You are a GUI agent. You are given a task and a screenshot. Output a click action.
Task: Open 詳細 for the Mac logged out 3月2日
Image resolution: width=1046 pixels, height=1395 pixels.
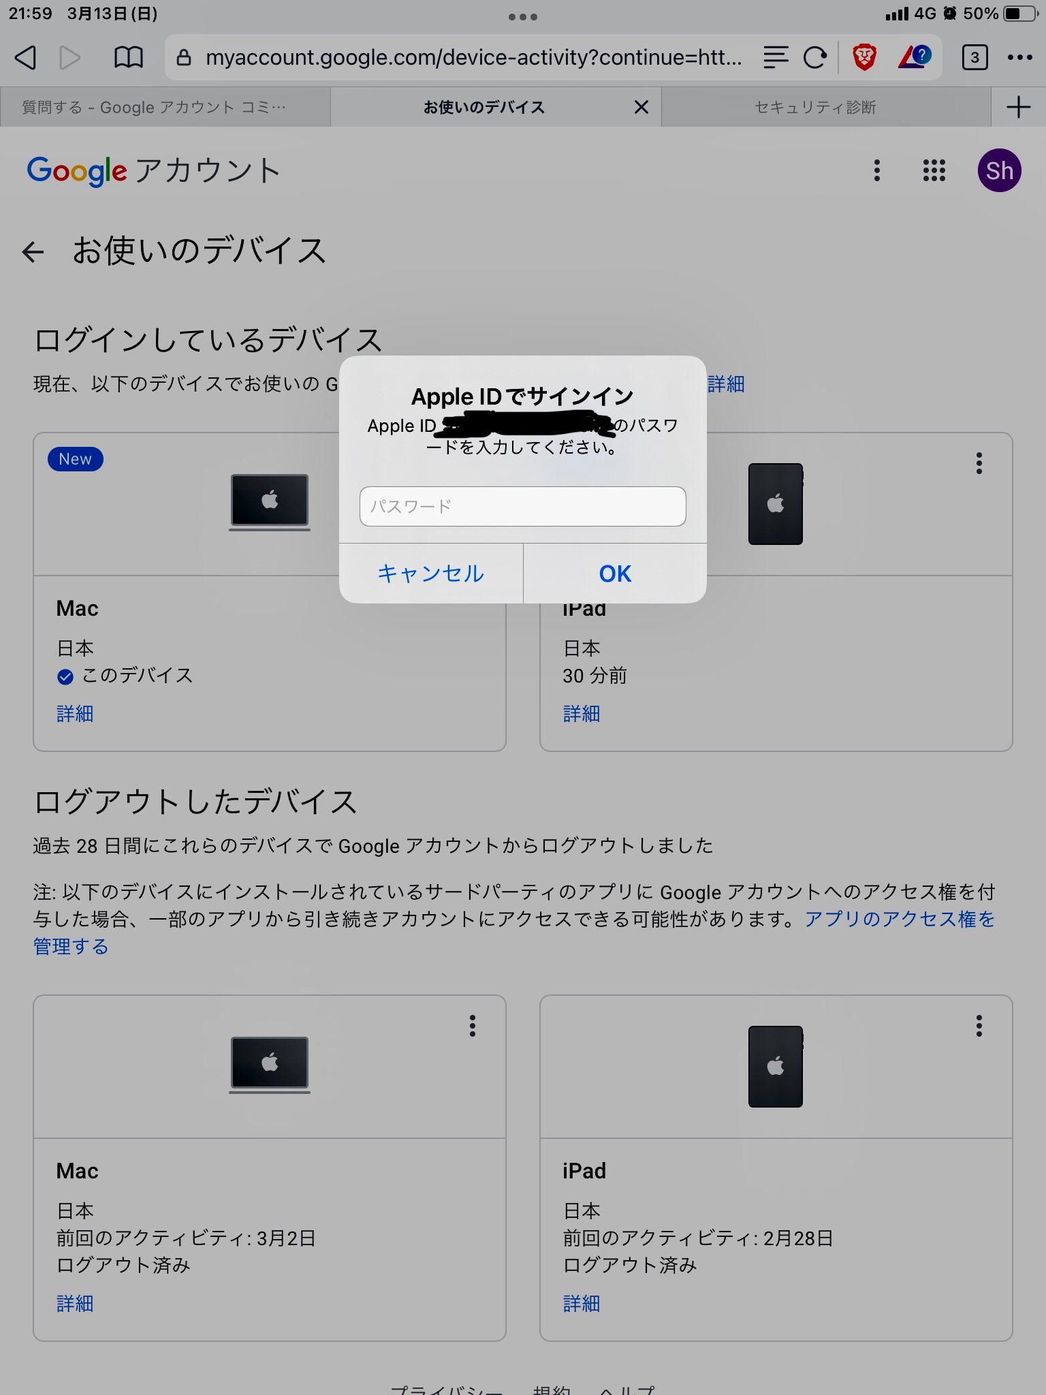pyautogui.click(x=75, y=1304)
